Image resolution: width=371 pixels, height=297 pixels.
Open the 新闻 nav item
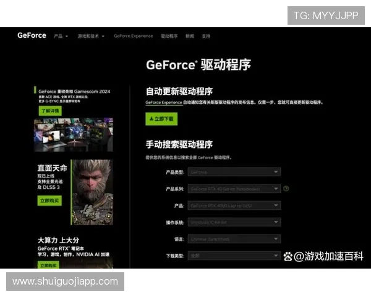pos(190,36)
